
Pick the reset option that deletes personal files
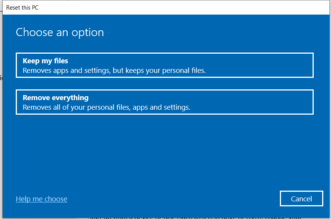[x=165, y=102]
